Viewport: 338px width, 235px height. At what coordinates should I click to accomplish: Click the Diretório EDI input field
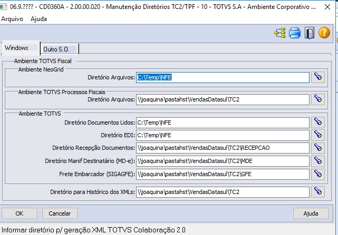coord(223,135)
